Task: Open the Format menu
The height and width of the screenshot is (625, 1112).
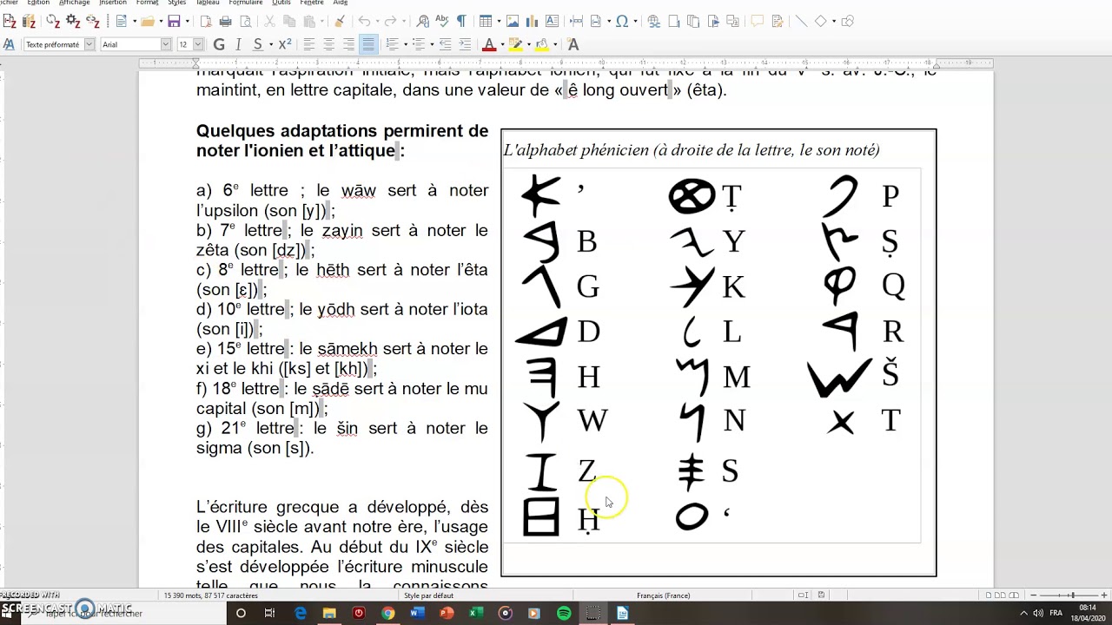Action: 147,3
